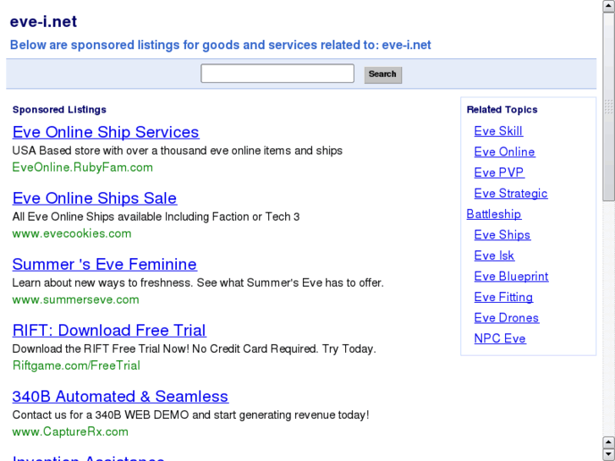Open the Eve Strategic related topic

(511, 194)
